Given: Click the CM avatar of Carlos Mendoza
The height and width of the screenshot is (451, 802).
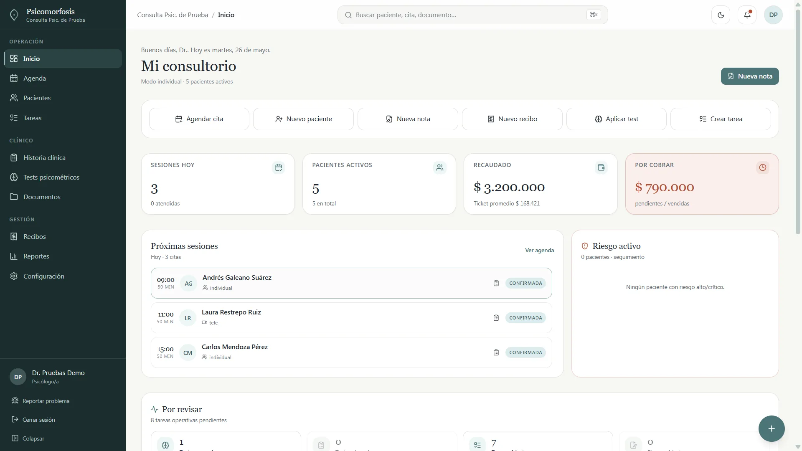Looking at the screenshot, I should pos(188,353).
